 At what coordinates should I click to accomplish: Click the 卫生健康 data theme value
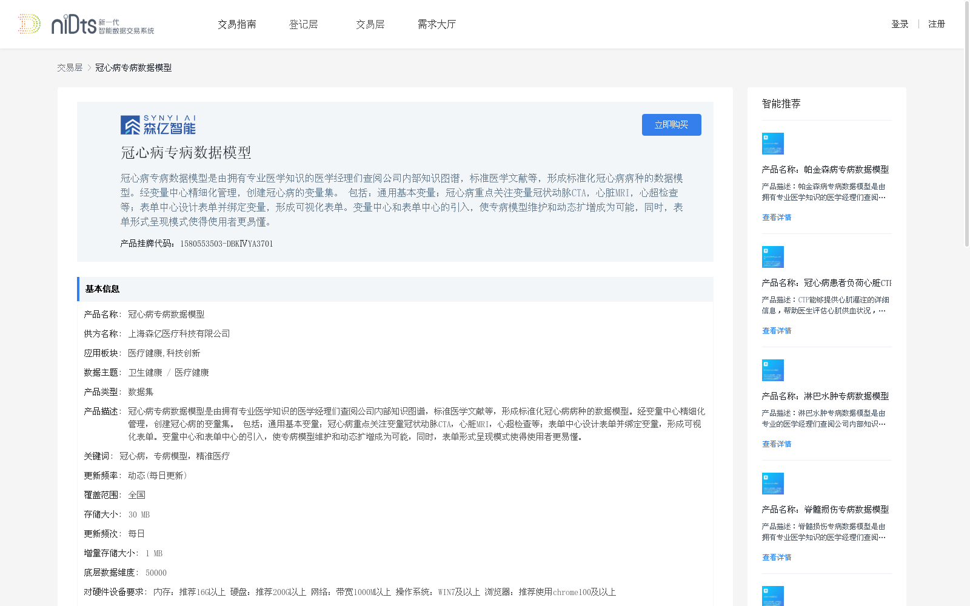(x=145, y=373)
